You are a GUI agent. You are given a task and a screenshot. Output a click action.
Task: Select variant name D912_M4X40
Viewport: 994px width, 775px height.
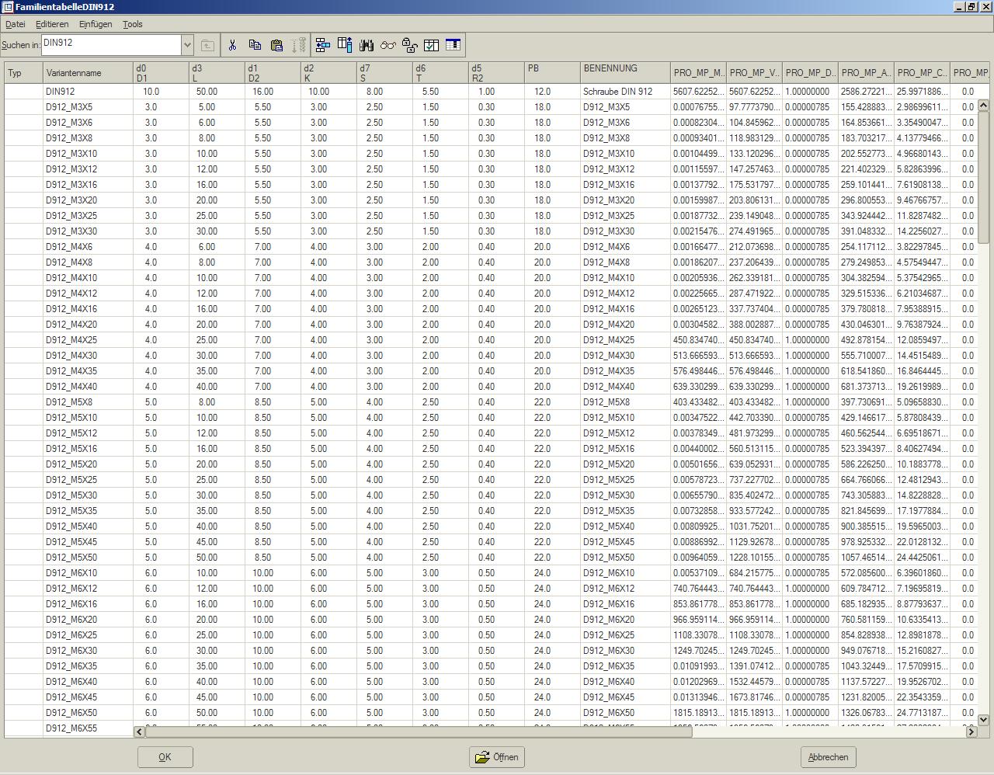(x=71, y=387)
